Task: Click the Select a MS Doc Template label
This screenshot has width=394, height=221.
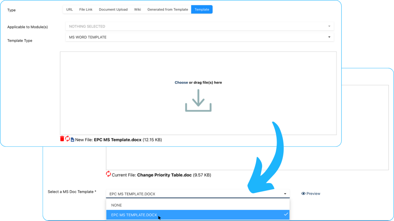Action: [72, 192]
